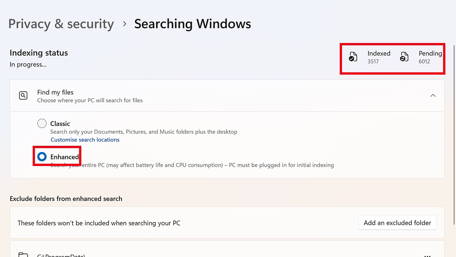
Task: Click the Enhanced option description text
Action: (192, 165)
